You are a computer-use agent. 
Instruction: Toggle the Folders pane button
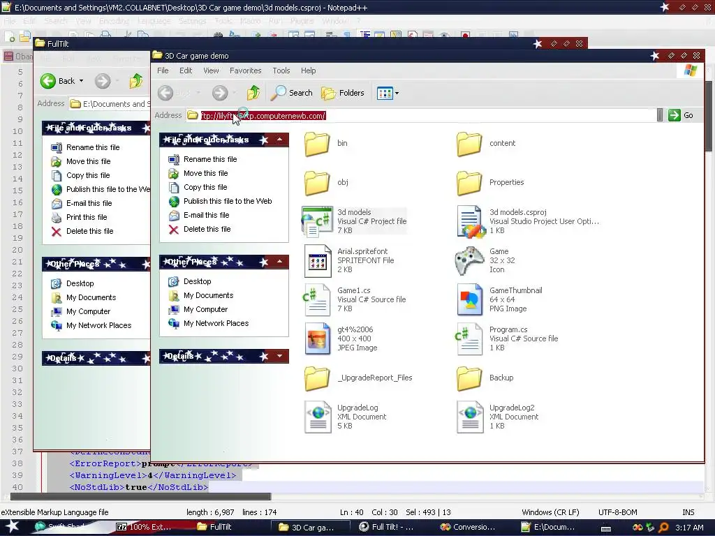(x=343, y=93)
